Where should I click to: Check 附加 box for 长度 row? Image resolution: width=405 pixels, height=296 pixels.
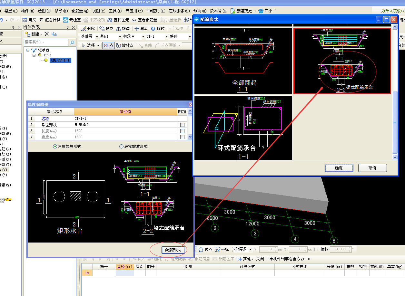tap(182, 131)
